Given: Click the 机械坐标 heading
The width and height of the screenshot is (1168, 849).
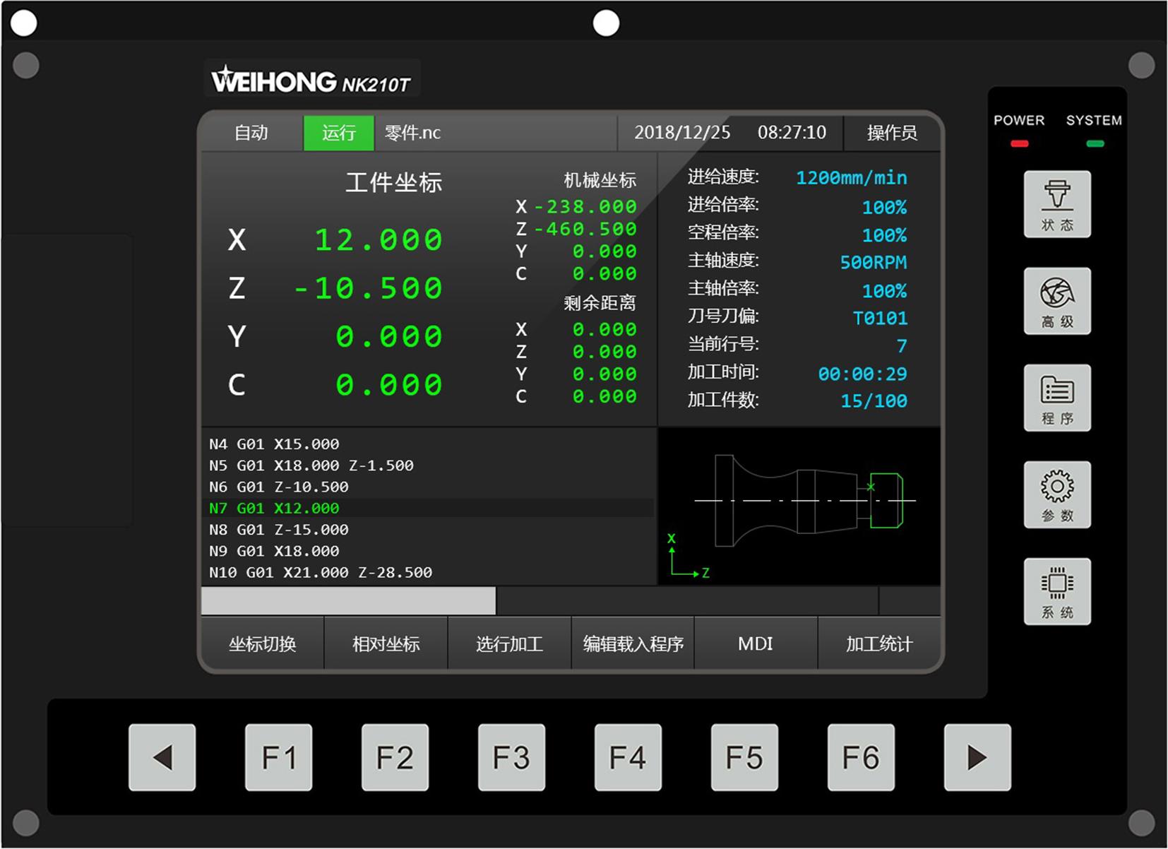Looking at the screenshot, I should pos(600,180).
